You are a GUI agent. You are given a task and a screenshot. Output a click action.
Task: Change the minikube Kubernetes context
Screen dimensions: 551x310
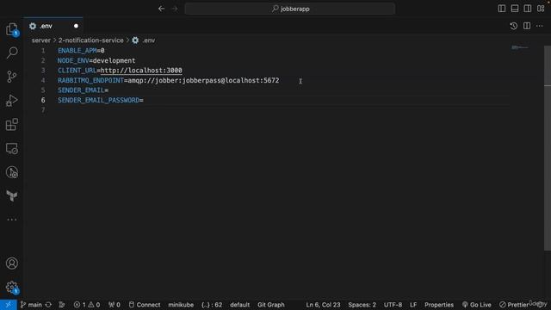(x=181, y=305)
